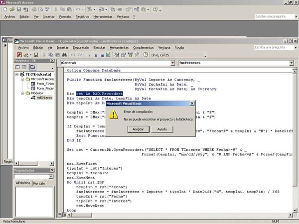Image resolution: width=299 pixels, height=224 pixels.
Task: Click the Run (play) icon in VBA toolbar
Action: [90, 55]
